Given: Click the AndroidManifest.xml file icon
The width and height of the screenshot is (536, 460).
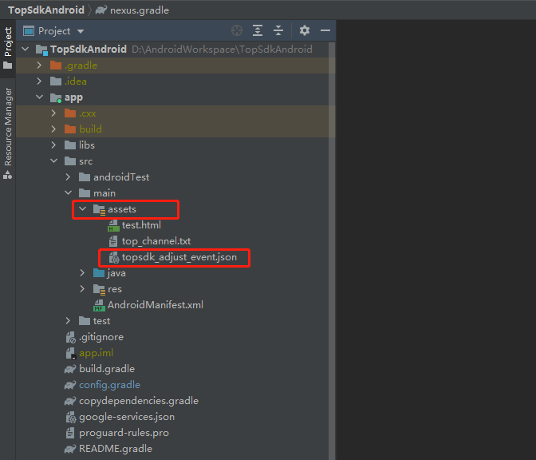Looking at the screenshot, I should pos(99,305).
